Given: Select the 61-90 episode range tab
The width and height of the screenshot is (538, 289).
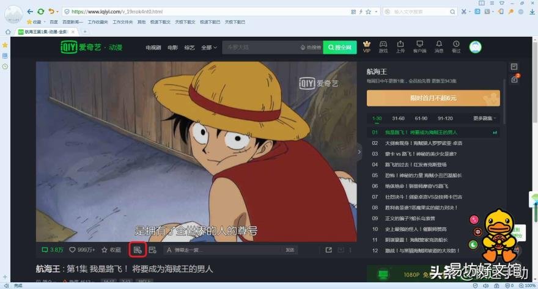Looking at the screenshot, I should click(x=421, y=119).
